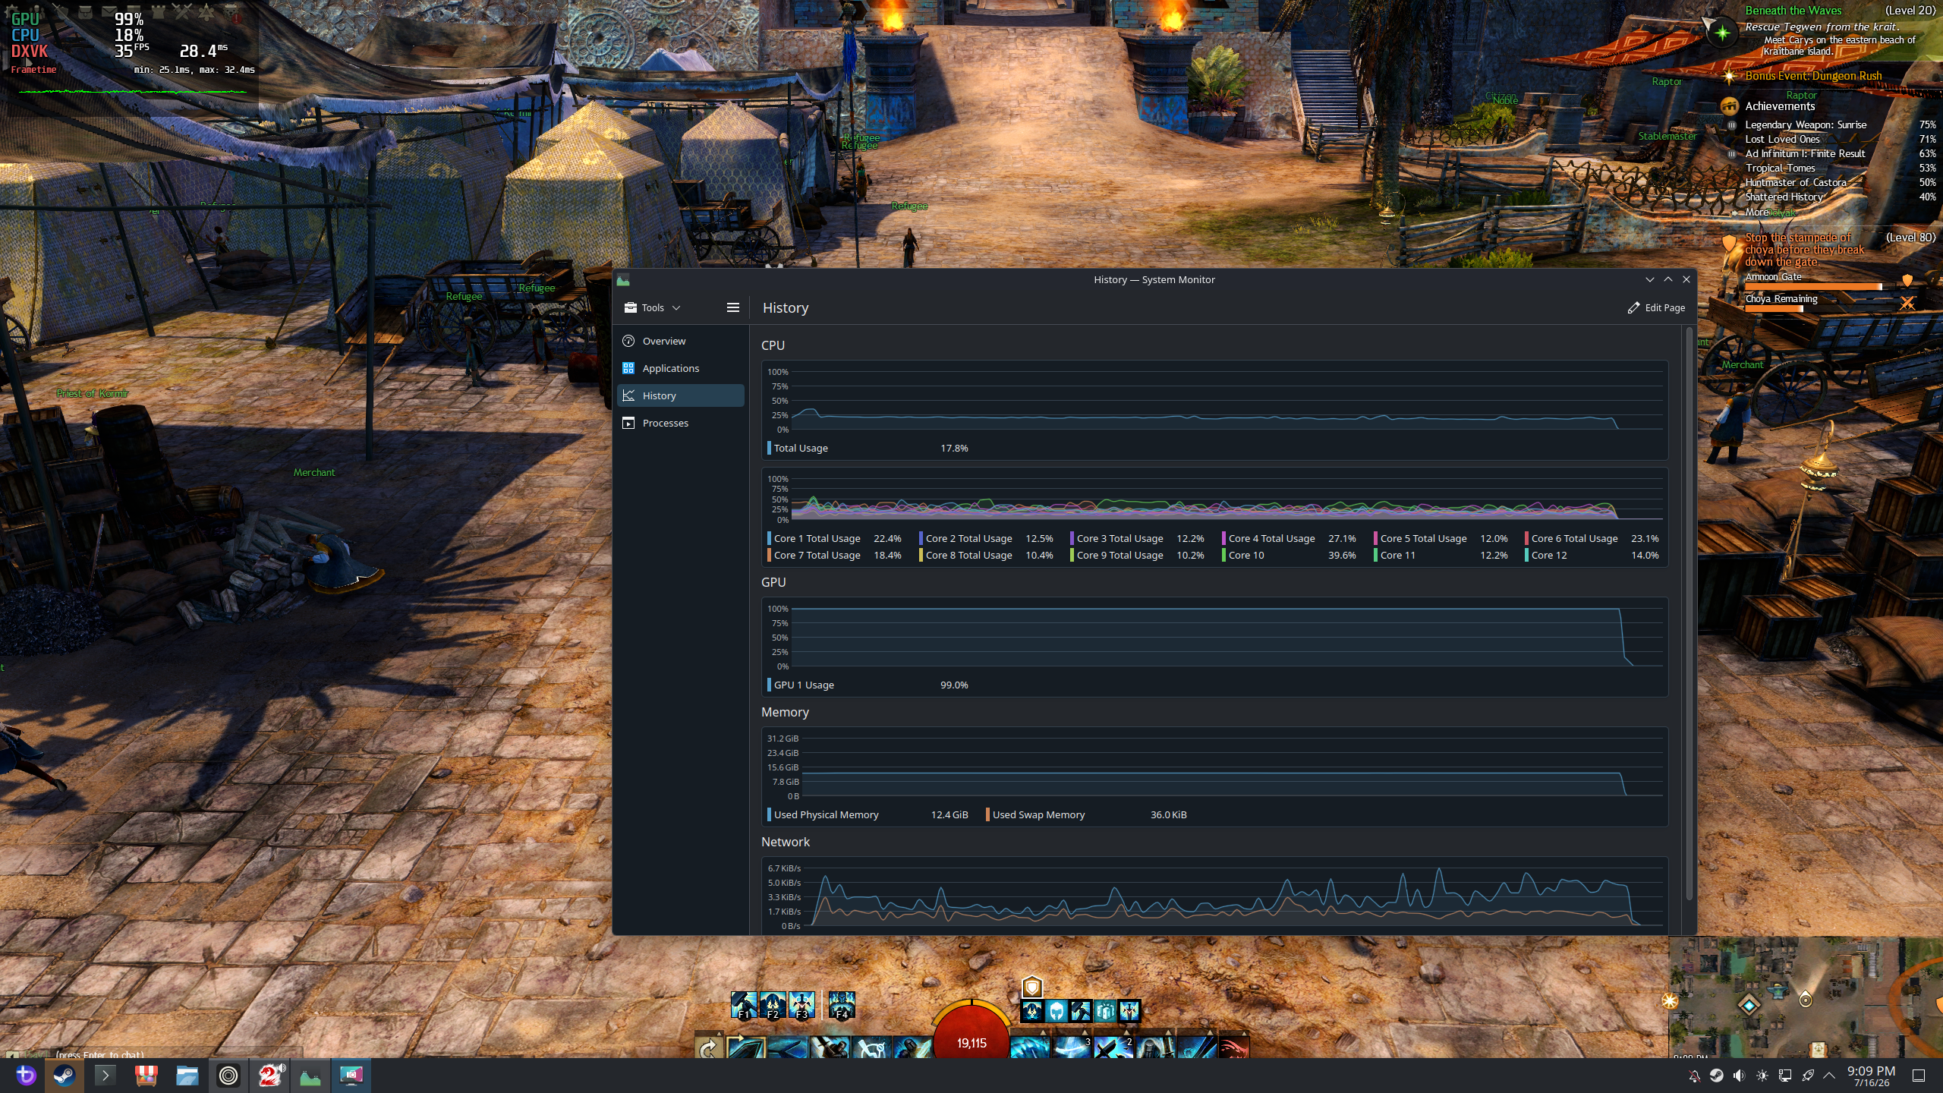1943x1093 pixels.
Task: Open the hamburger menu in System Monitor
Action: [732, 307]
